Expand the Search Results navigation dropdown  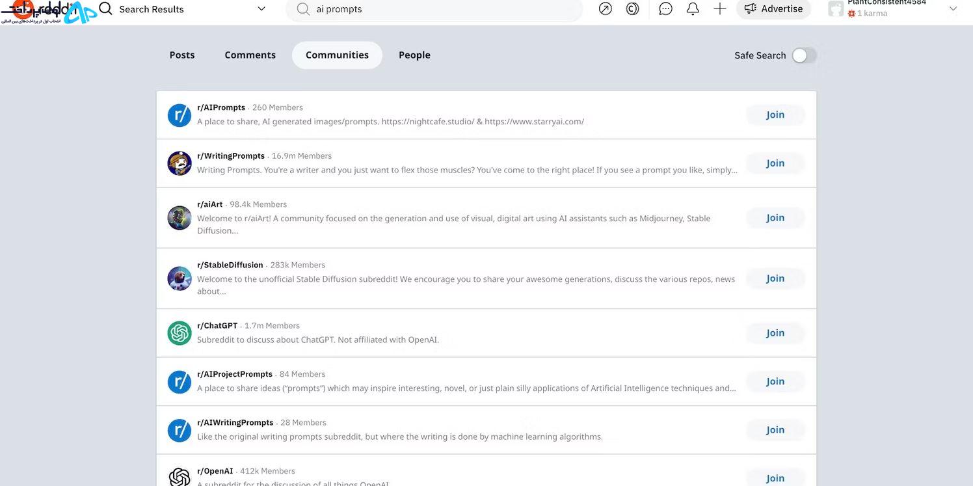click(x=261, y=9)
